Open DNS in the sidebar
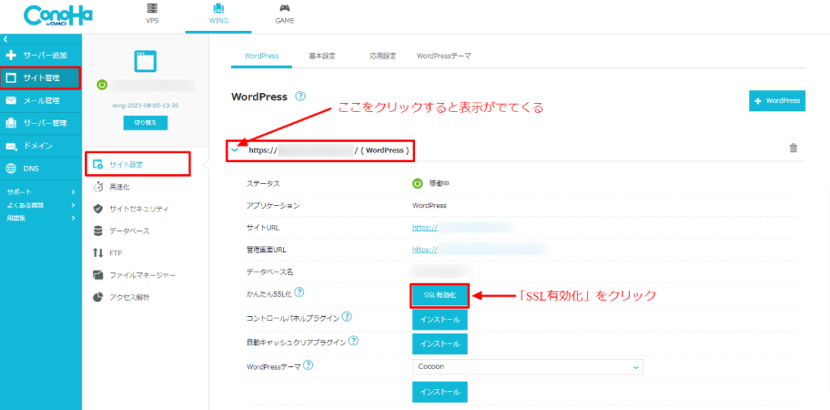 [x=41, y=169]
